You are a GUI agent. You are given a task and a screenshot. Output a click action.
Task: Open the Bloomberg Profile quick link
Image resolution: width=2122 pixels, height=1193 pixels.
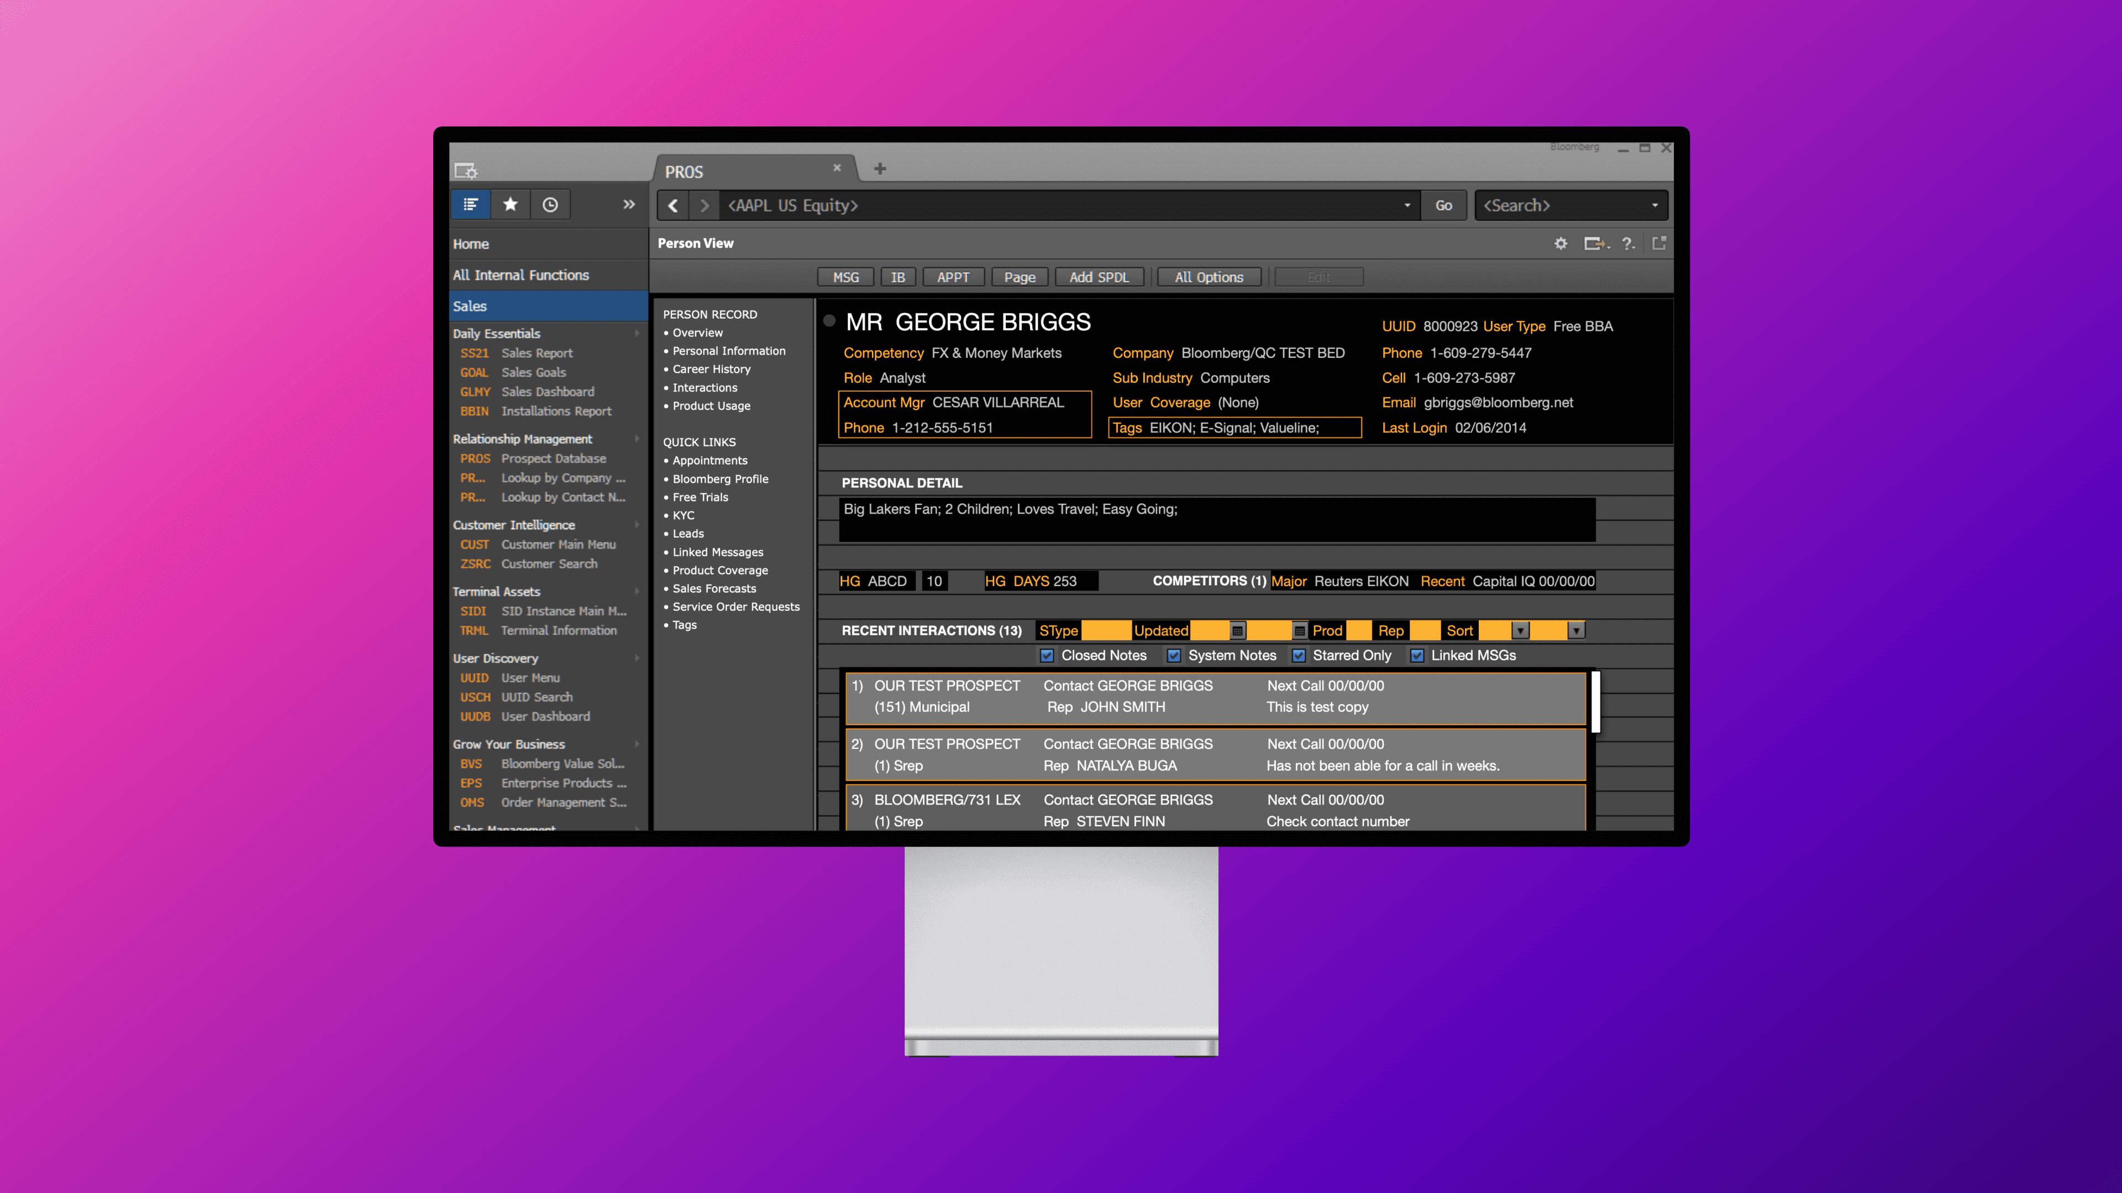point(720,479)
